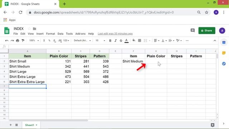Open the horizontal align dropdown
This screenshot has width=229, height=129.
[157, 40]
